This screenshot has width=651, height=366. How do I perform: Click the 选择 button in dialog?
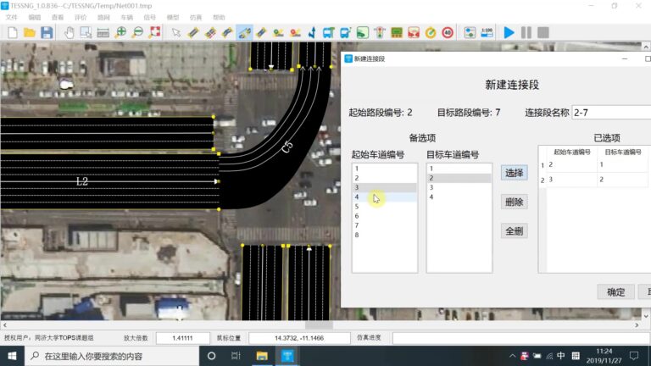514,173
